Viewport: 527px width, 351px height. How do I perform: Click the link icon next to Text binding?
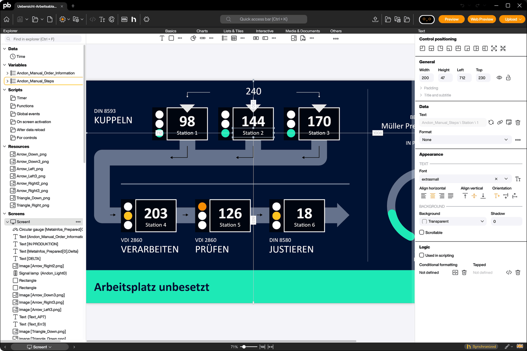point(500,122)
